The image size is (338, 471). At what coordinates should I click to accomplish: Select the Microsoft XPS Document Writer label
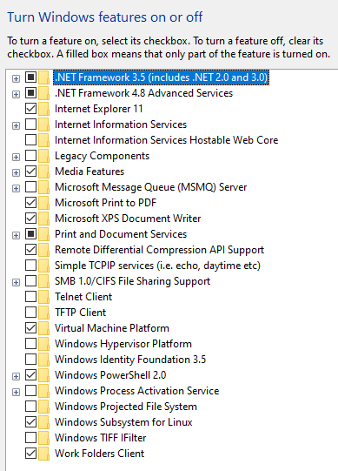pyautogui.click(x=128, y=218)
